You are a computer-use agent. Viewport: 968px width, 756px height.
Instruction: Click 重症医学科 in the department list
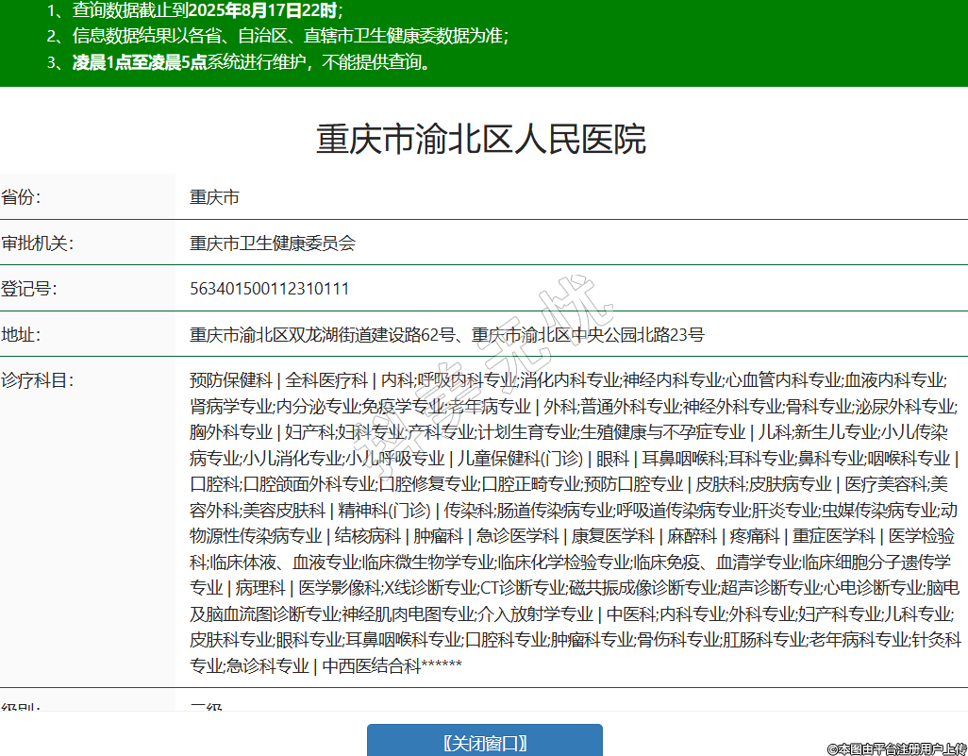click(833, 536)
